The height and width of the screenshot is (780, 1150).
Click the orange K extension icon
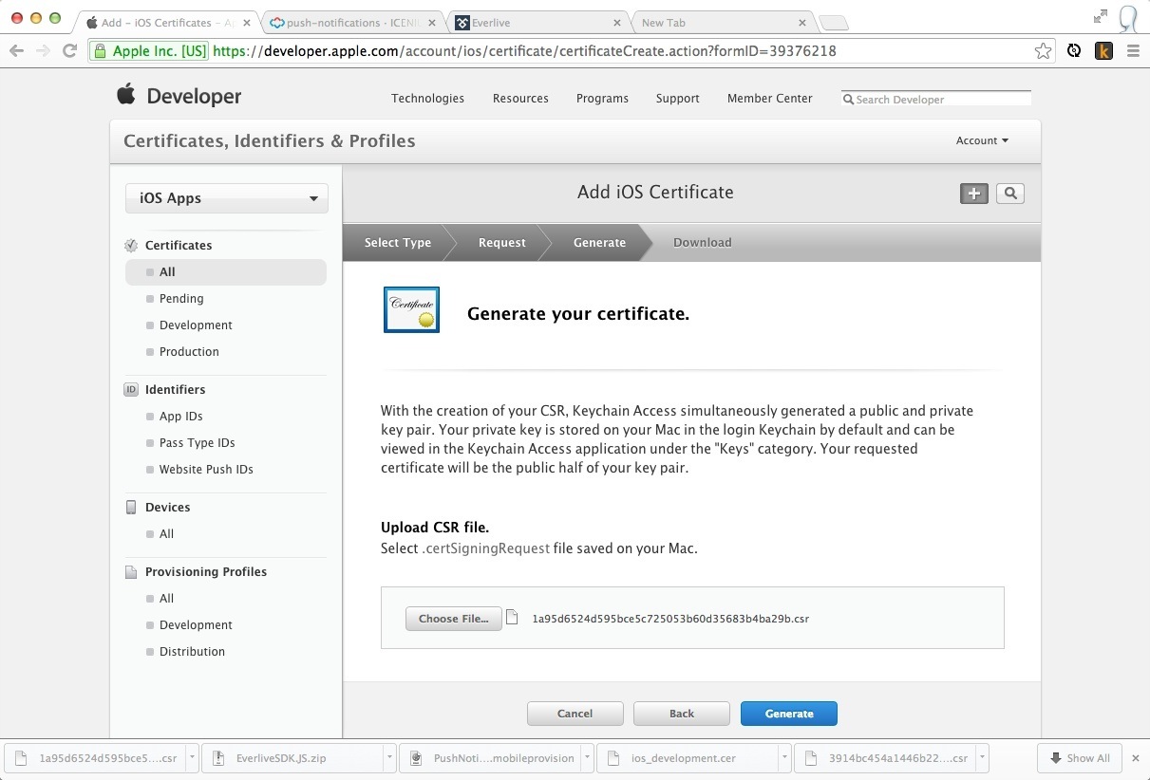pos(1103,51)
